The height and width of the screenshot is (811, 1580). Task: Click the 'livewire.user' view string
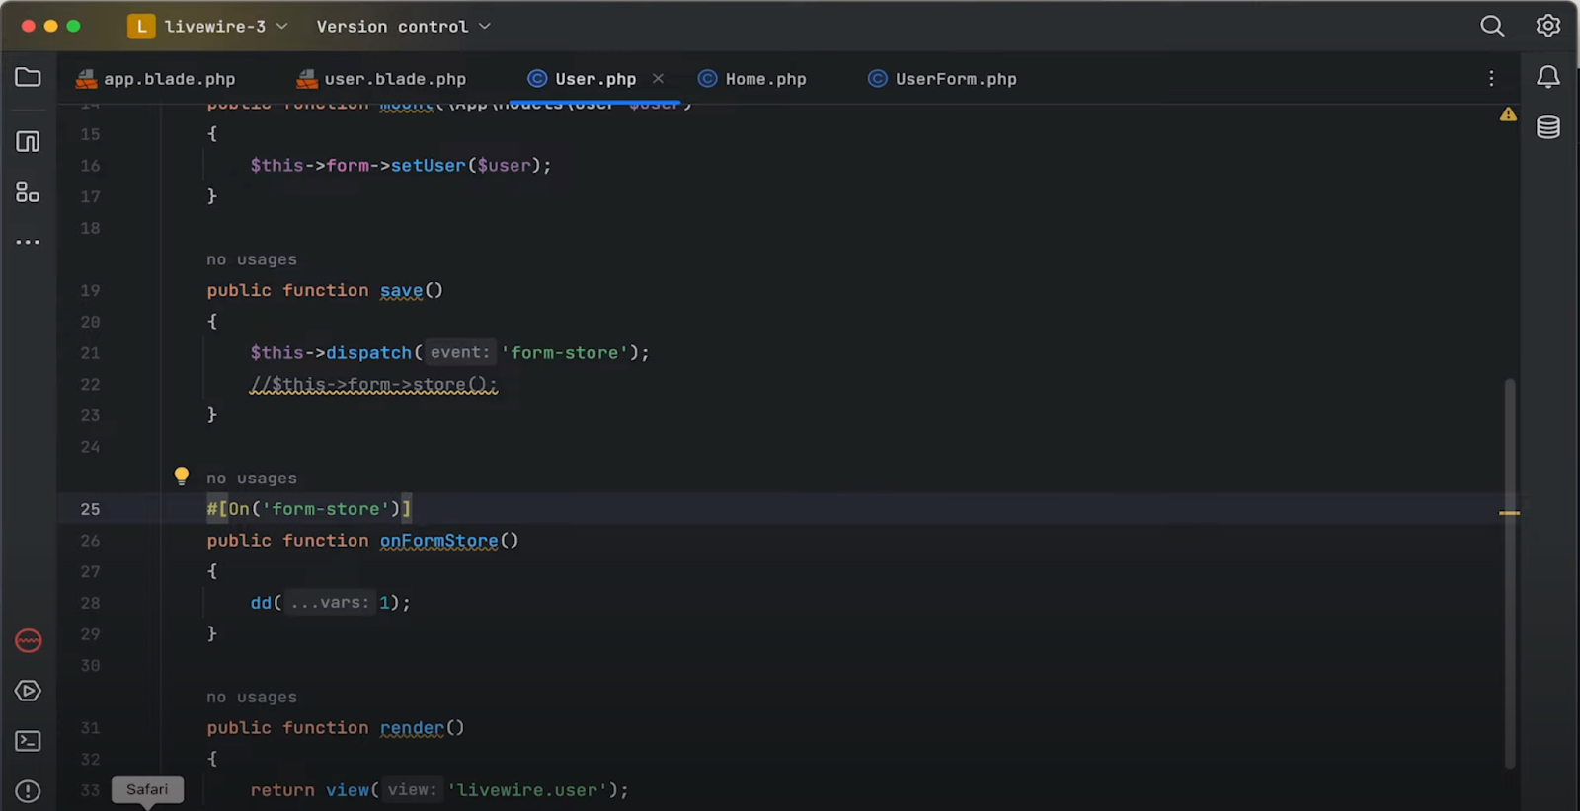coord(527,790)
